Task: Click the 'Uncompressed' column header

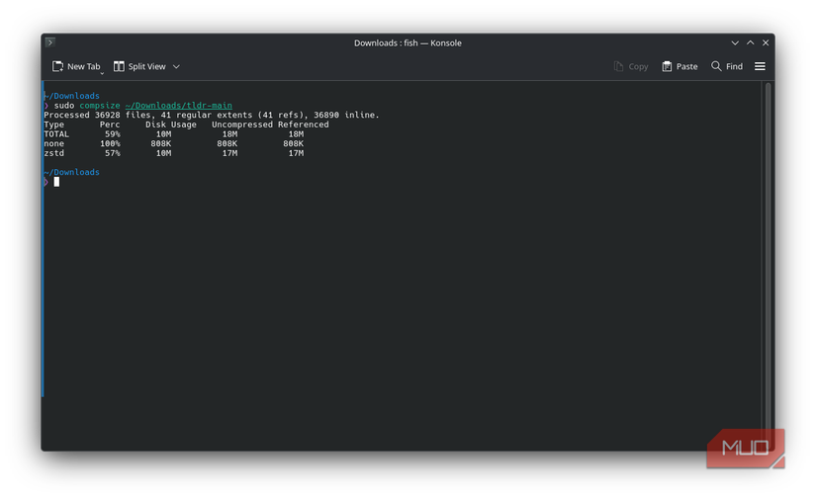Action: [x=242, y=125]
